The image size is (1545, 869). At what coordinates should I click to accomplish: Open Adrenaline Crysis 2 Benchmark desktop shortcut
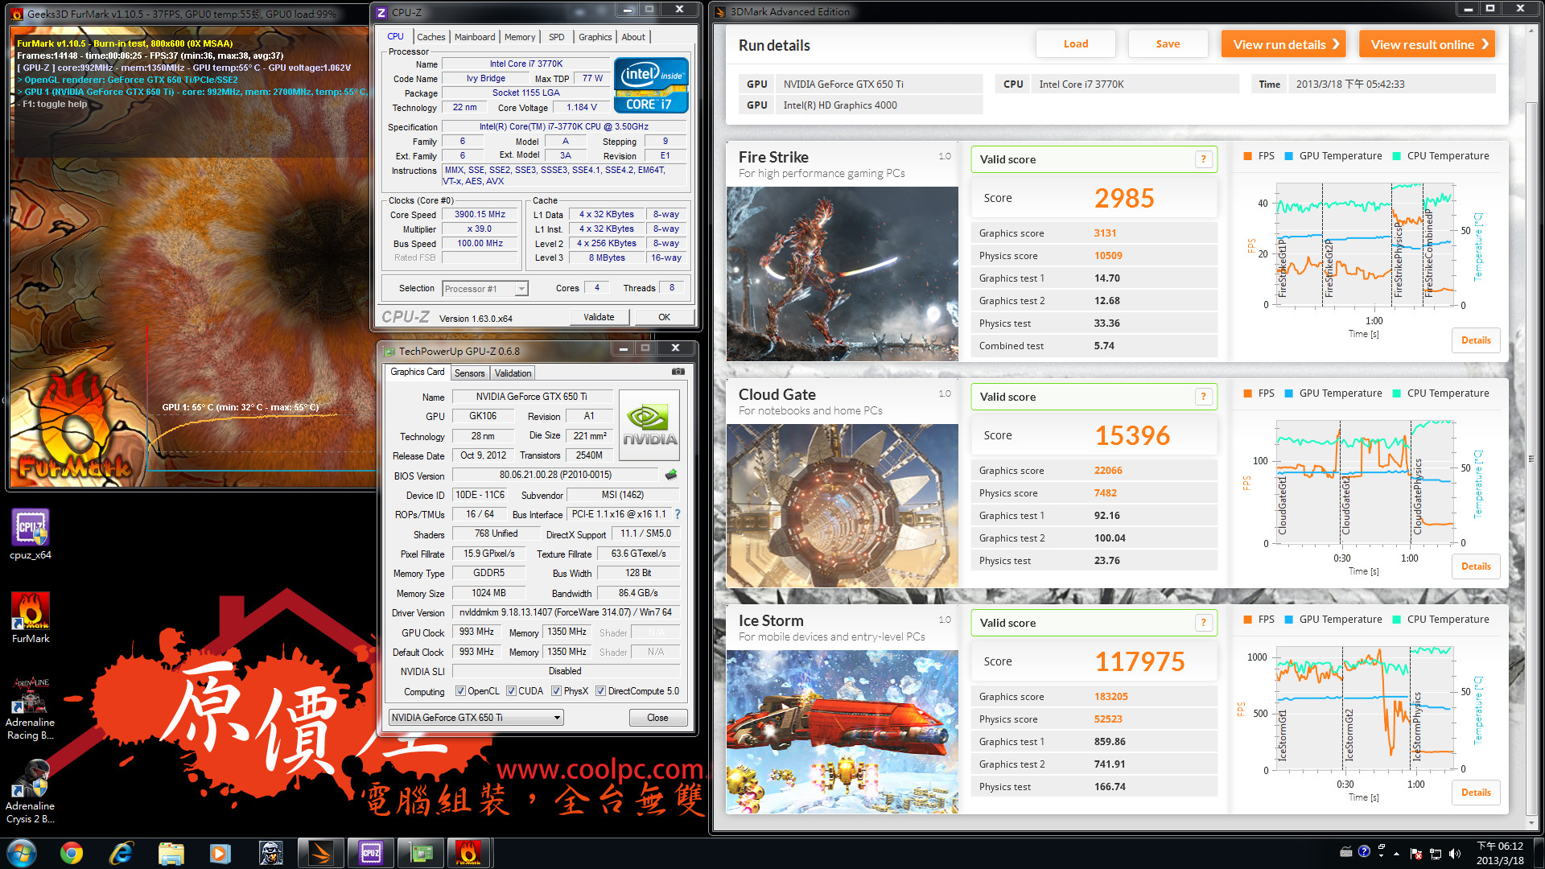coord(31,792)
